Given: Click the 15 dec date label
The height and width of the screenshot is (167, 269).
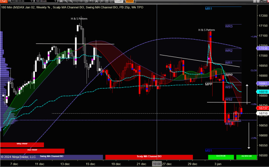Looking at the screenshot, I should pyautogui.click(x=90, y=164).
